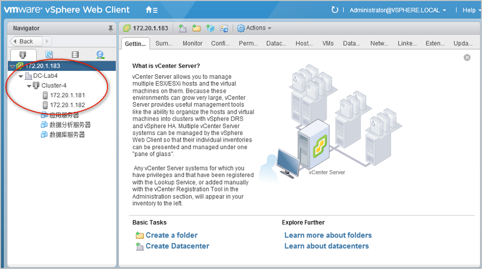This screenshot has height=269, width=482.
Task: Open the Home menu icon
Action: click(151, 10)
